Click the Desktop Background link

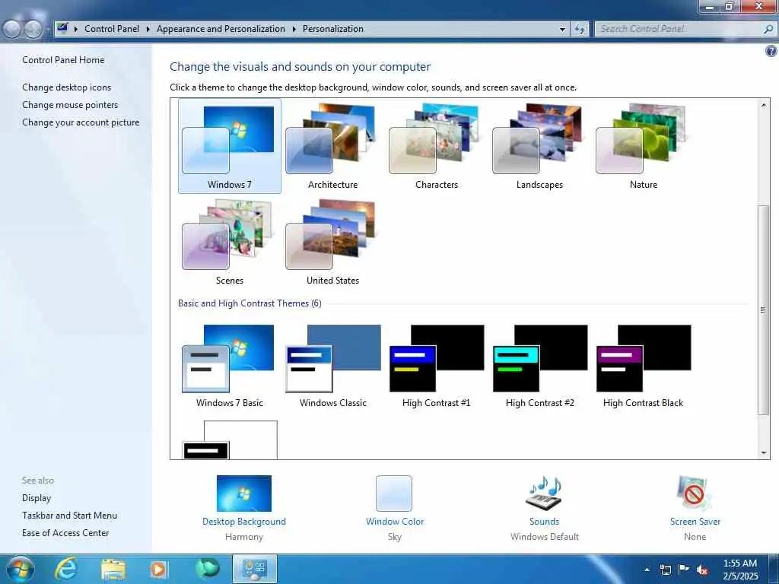pos(244,522)
